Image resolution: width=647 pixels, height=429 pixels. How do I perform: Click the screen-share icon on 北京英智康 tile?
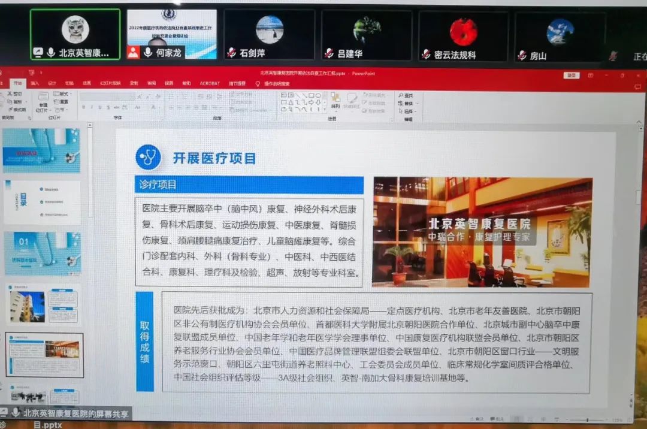38,53
